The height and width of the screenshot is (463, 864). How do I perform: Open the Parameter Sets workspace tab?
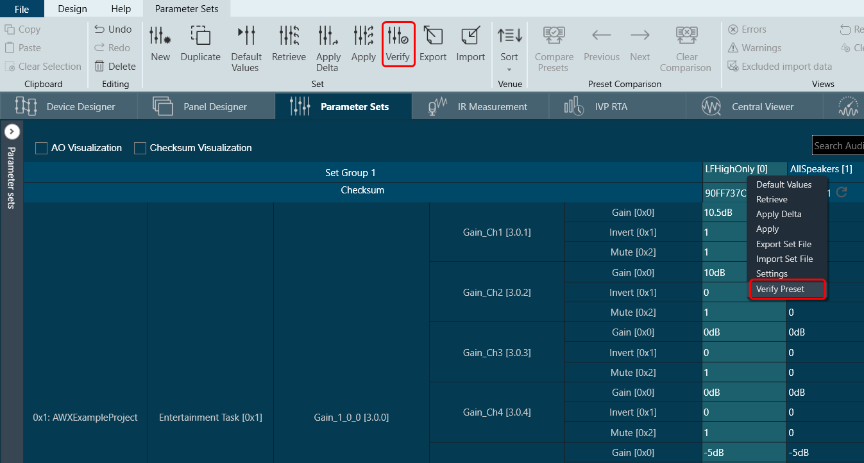click(x=343, y=107)
